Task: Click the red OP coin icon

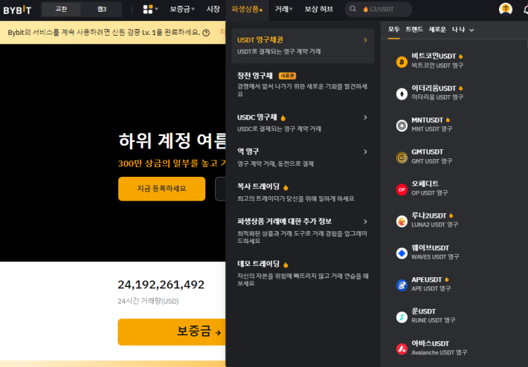Action: 402,189
